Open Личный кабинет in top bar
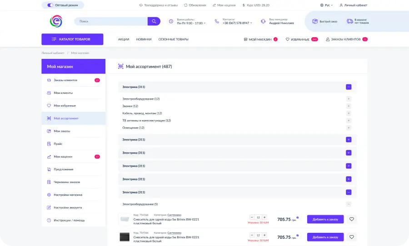The width and height of the screenshot is (409, 246). 354,5
